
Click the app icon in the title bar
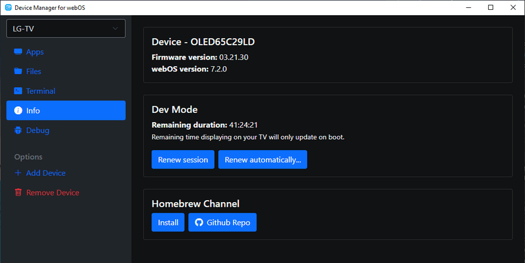[x=9, y=7]
